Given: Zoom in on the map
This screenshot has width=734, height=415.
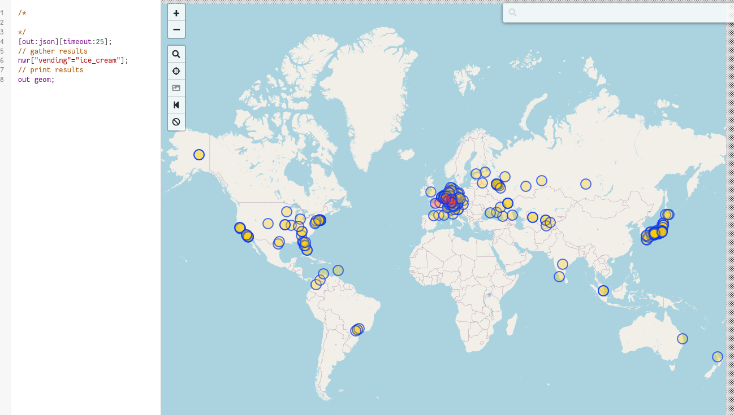Looking at the screenshot, I should click(176, 13).
